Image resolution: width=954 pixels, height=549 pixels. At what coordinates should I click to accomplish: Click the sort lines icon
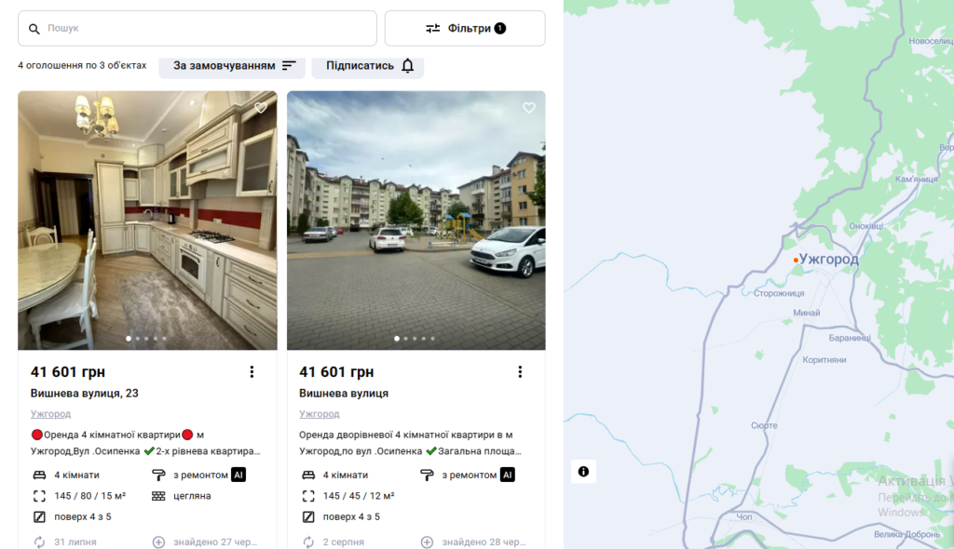[x=289, y=66]
